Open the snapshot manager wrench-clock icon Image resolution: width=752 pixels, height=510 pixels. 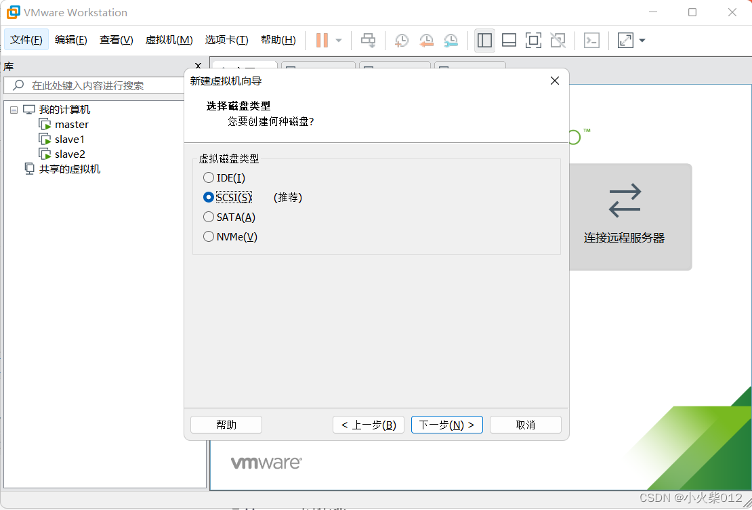[451, 40]
